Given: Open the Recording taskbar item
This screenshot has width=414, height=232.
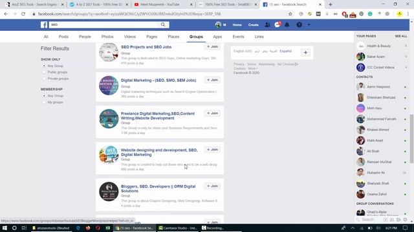Looking at the screenshot, I should [213, 228].
